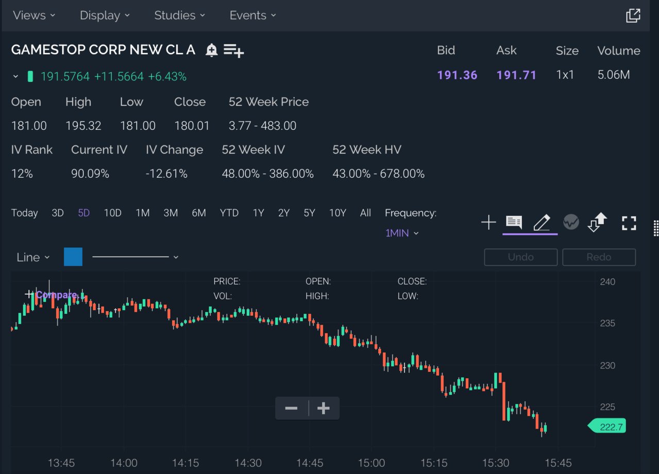
Task: Click the 180.01 Close value
Action: pyautogui.click(x=192, y=126)
